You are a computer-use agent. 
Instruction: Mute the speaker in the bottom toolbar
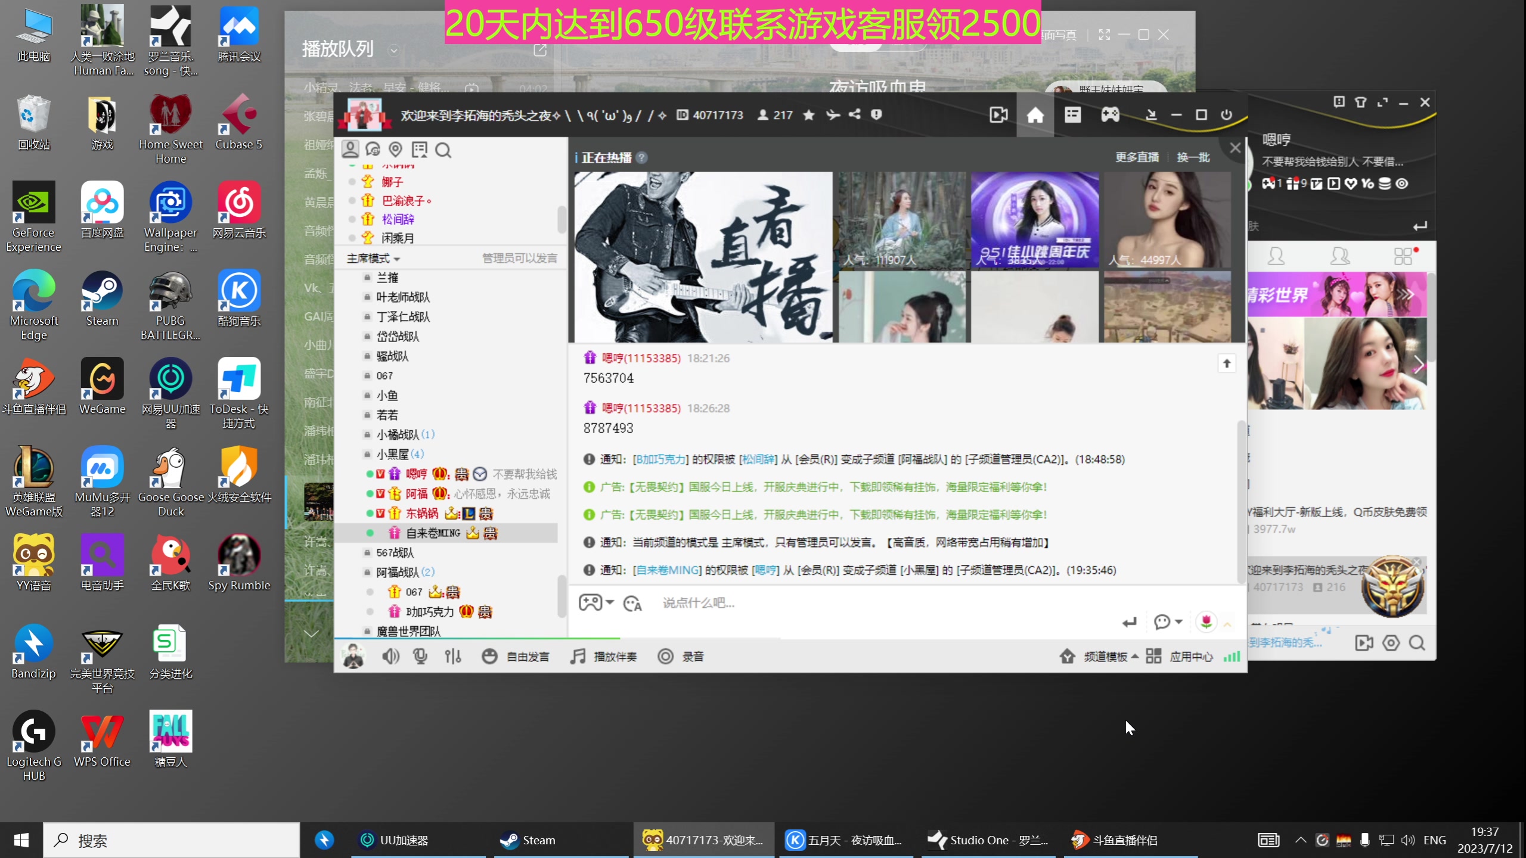pyautogui.click(x=390, y=656)
